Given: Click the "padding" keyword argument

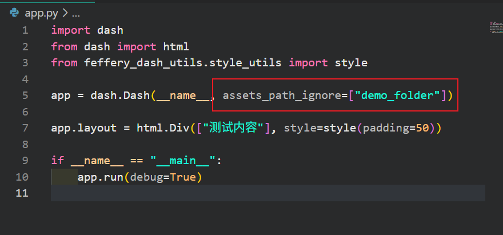Looking at the screenshot, I should click(386, 129).
